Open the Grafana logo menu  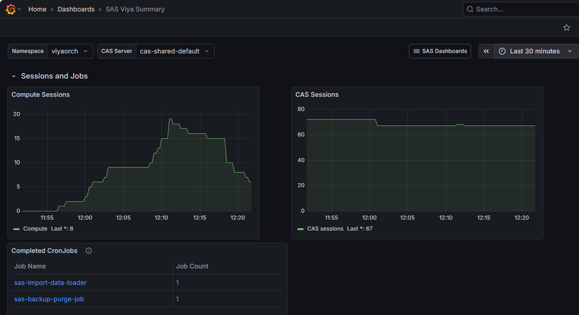[x=10, y=9]
